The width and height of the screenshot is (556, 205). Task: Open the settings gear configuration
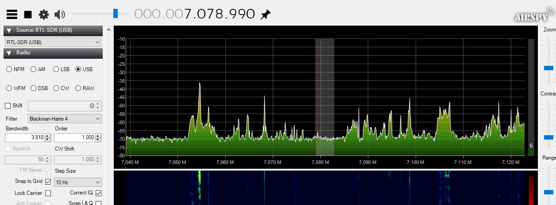[x=43, y=15]
